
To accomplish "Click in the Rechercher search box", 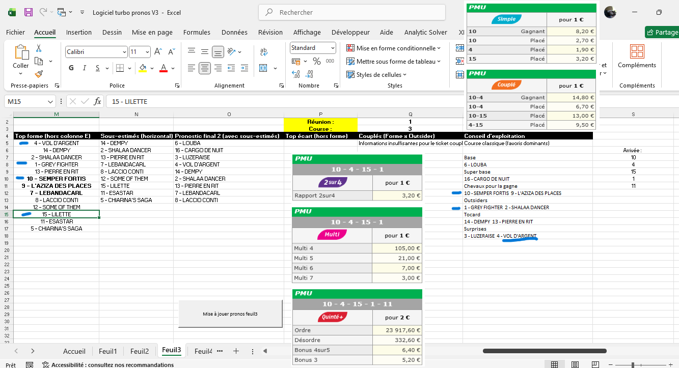I will coord(352,12).
